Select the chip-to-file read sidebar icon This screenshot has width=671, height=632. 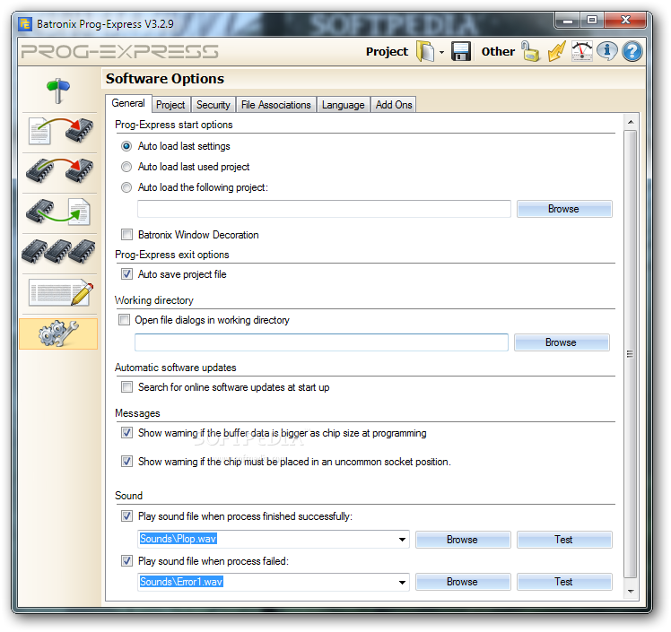58,212
